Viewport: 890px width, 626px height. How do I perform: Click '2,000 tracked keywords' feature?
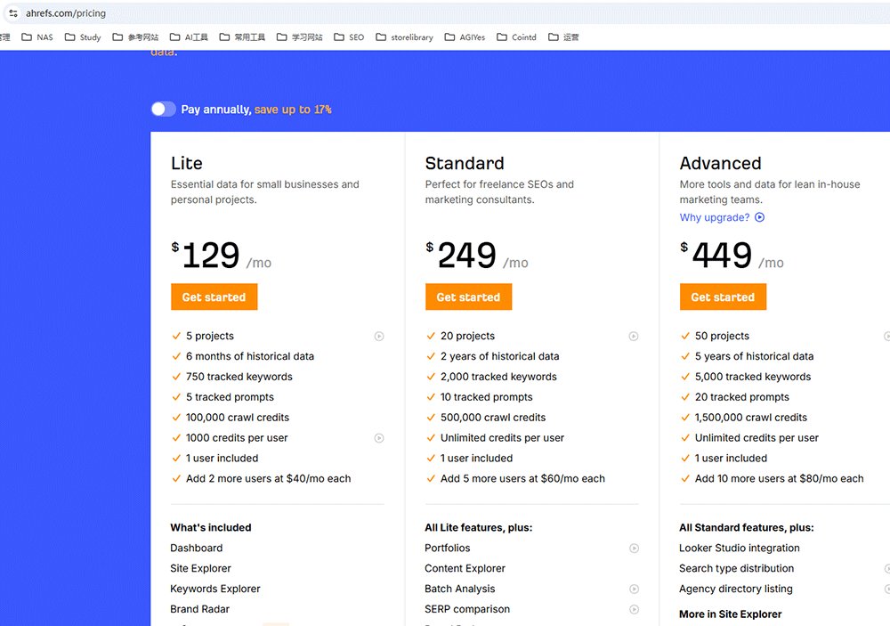(x=498, y=377)
